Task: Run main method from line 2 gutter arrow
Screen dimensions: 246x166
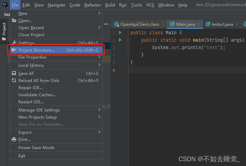Action: tap(120, 40)
